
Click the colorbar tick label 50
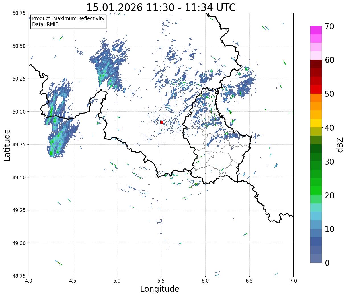pyautogui.click(x=330, y=94)
